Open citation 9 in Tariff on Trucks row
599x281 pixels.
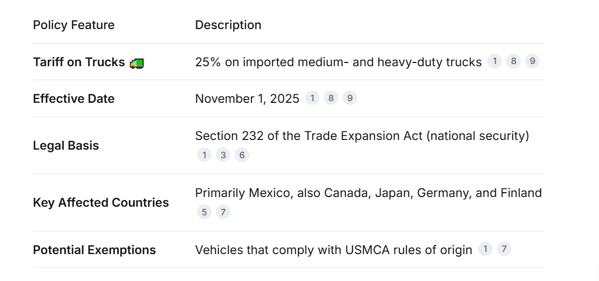click(x=532, y=61)
